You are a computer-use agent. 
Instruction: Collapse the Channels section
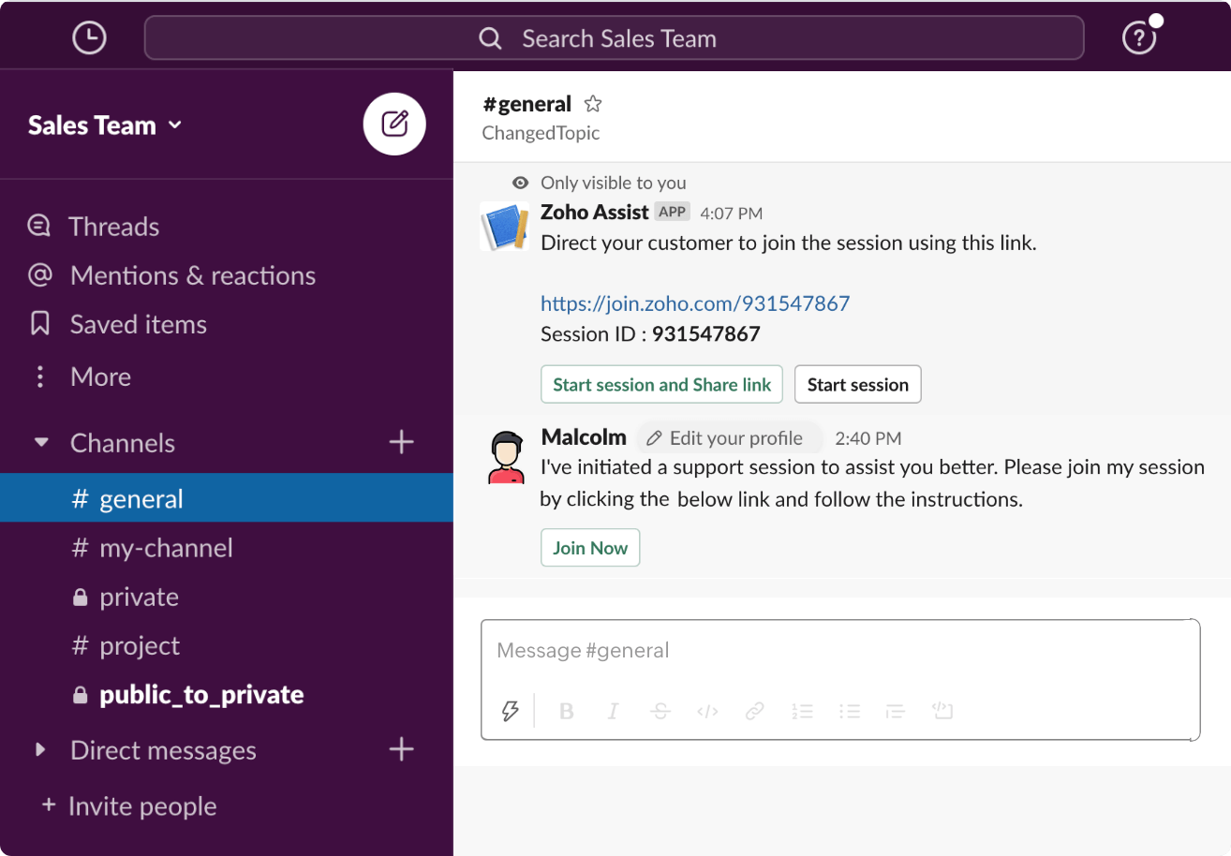point(39,442)
